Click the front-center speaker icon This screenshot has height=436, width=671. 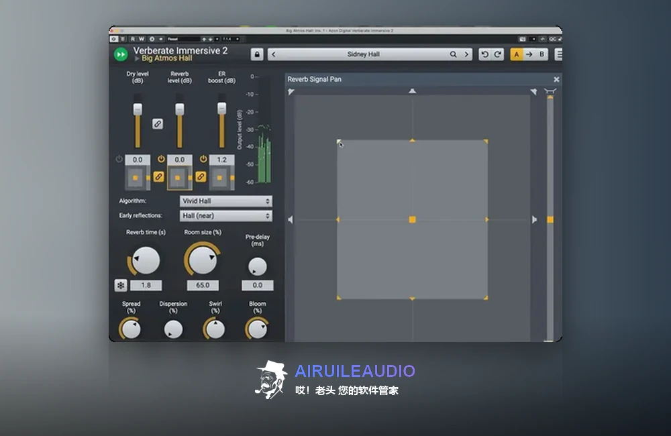click(x=412, y=91)
